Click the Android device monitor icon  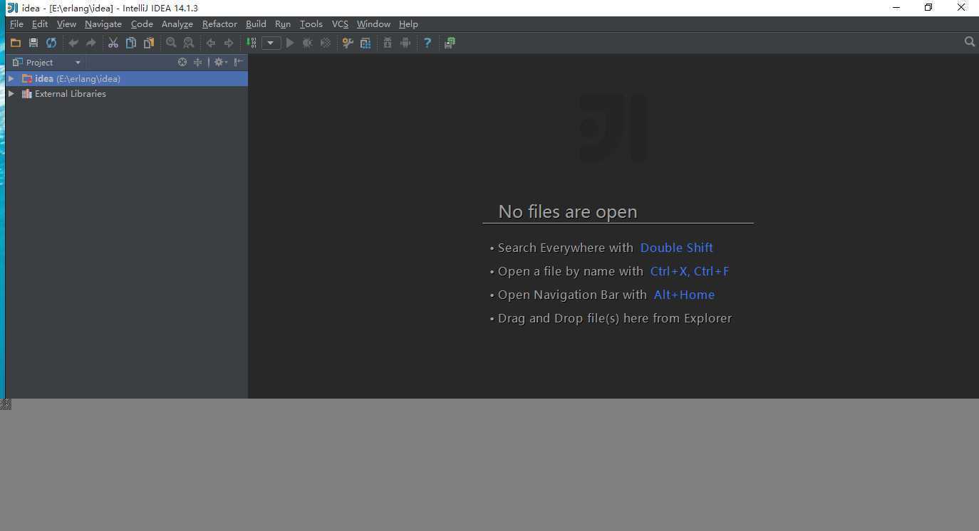click(x=405, y=43)
